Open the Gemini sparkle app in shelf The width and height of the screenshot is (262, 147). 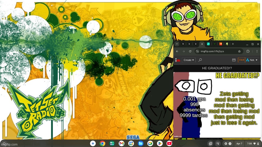93,143
